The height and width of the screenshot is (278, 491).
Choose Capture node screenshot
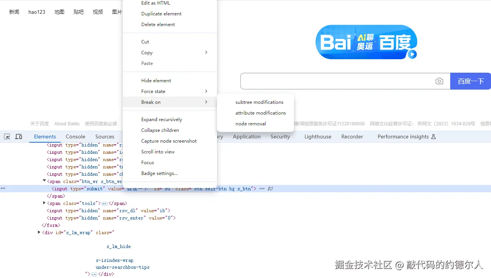(x=170, y=141)
